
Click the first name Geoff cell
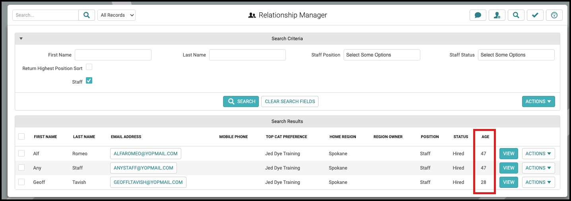(39, 182)
